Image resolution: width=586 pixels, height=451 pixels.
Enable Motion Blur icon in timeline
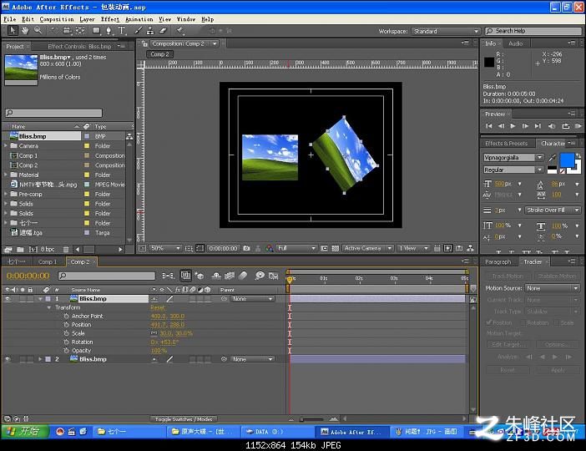tap(243, 276)
